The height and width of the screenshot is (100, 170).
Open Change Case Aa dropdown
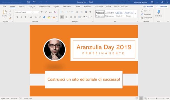(51, 12)
